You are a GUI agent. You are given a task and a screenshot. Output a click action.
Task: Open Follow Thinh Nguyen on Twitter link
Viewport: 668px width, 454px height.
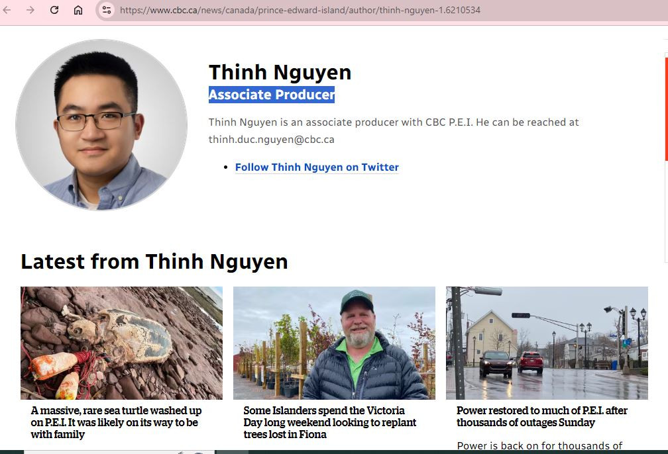317,167
